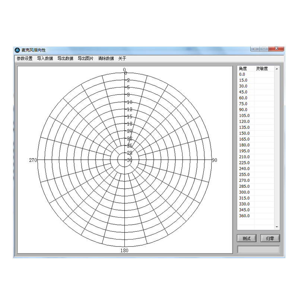This screenshot has width=298, height=298.
Task: Click the microphone app icon in title bar
Action: point(17,50)
